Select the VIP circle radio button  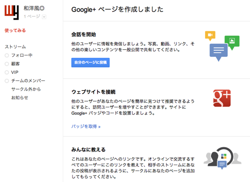(x=6, y=72)
